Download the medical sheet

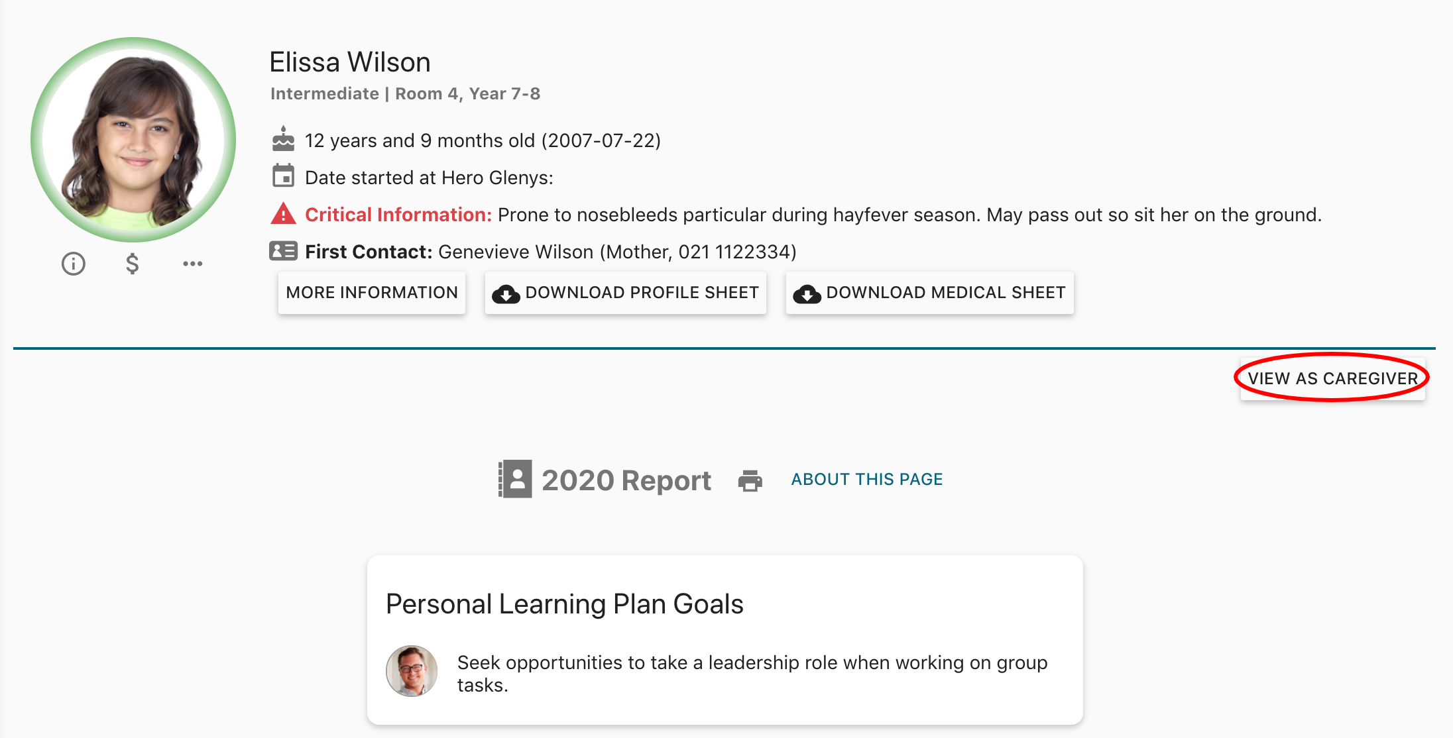929,293
